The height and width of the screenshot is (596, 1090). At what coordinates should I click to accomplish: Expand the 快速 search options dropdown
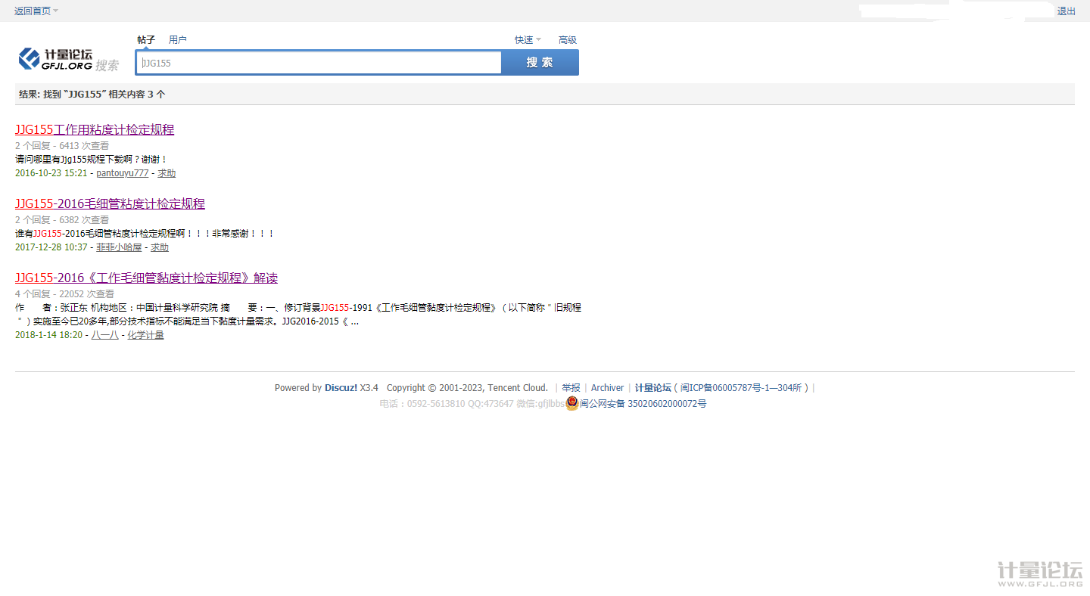click(528, 40)
